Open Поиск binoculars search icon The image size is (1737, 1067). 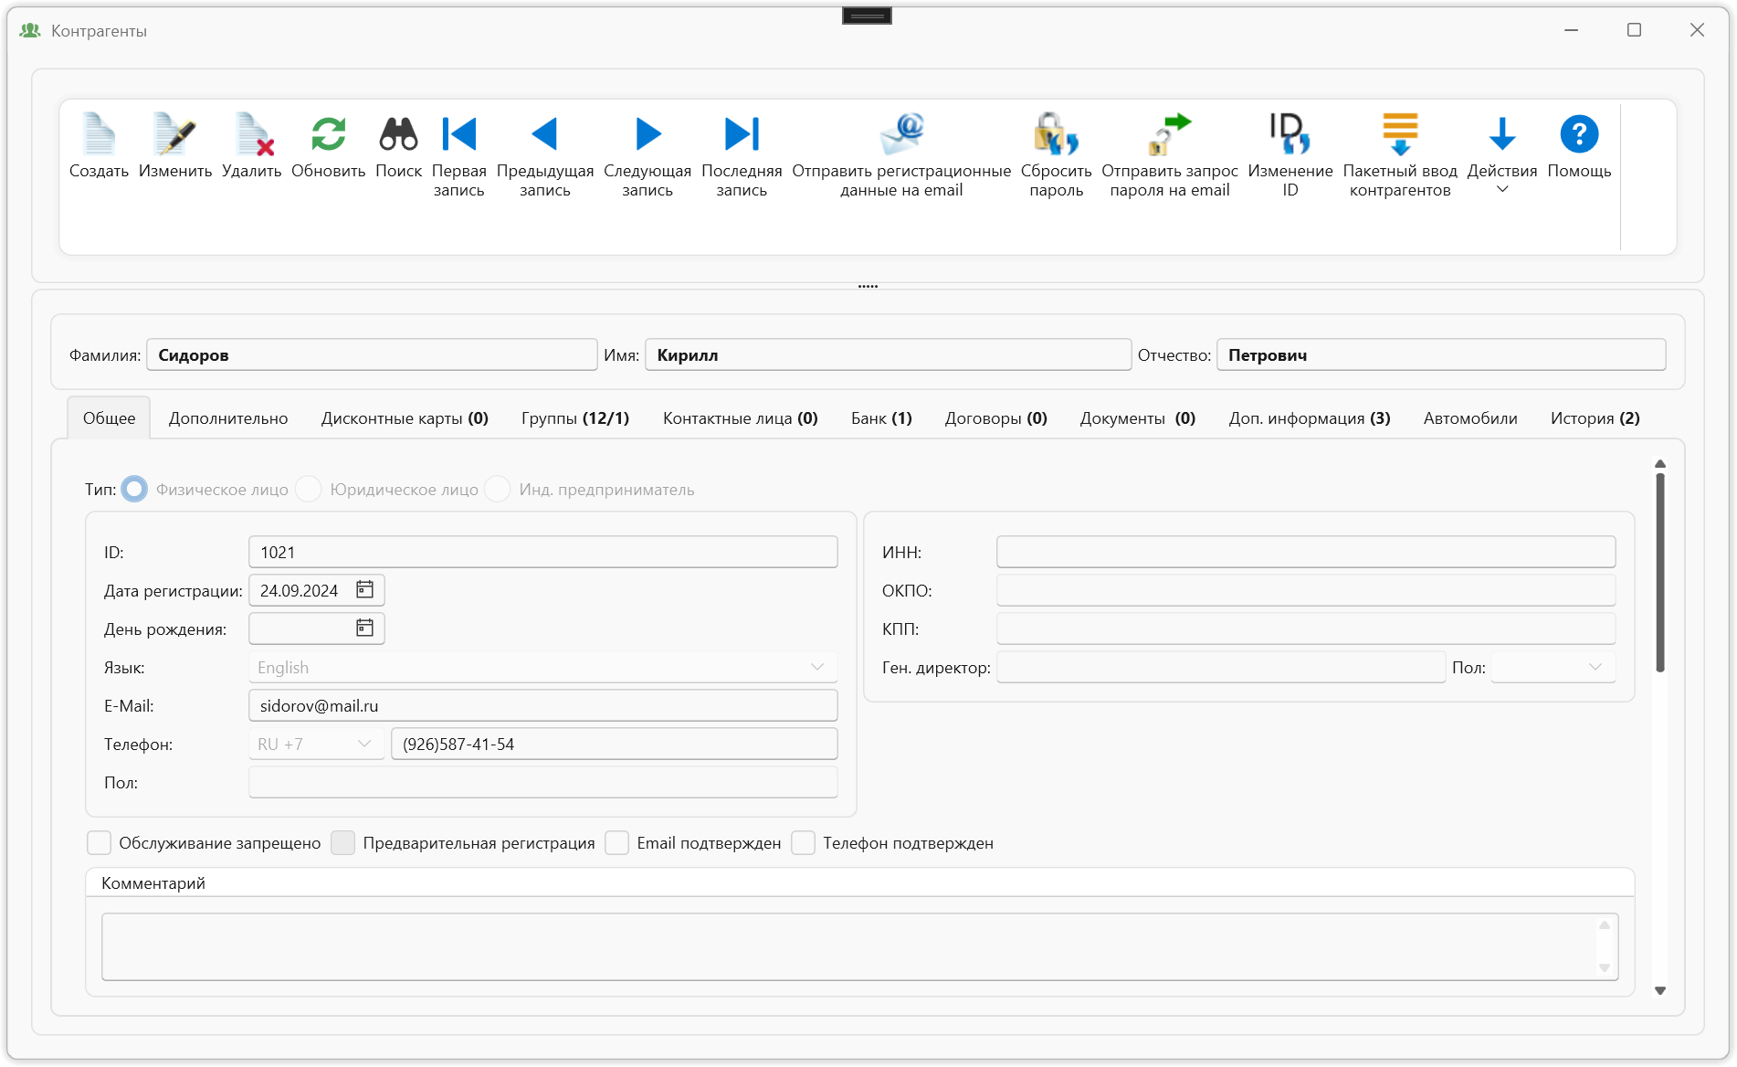coord(398,134)
